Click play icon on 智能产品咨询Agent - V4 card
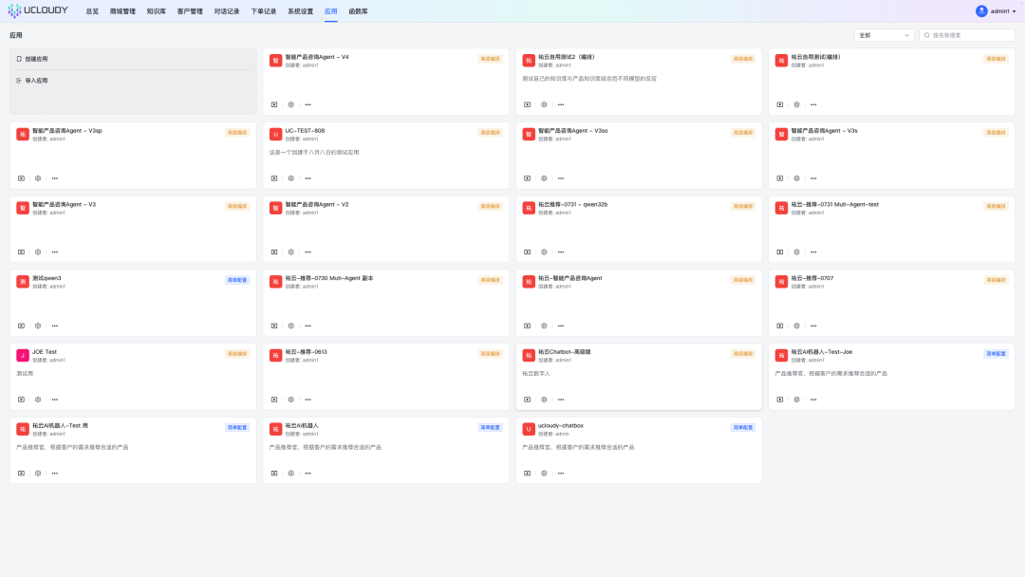The image size is (1025, 577). click(x=274, y=104)
